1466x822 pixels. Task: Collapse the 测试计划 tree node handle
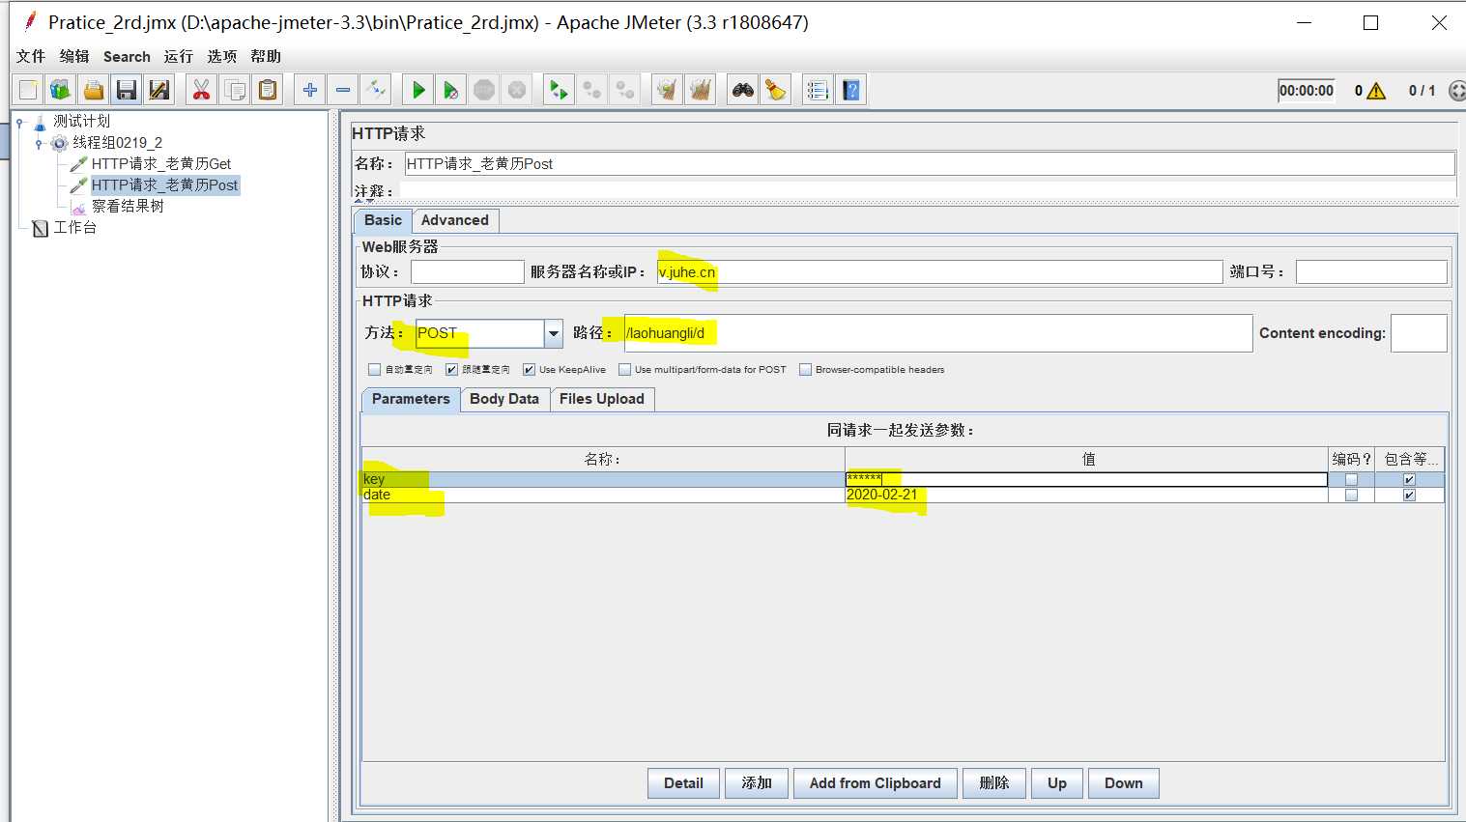click(x=19, y=122)
